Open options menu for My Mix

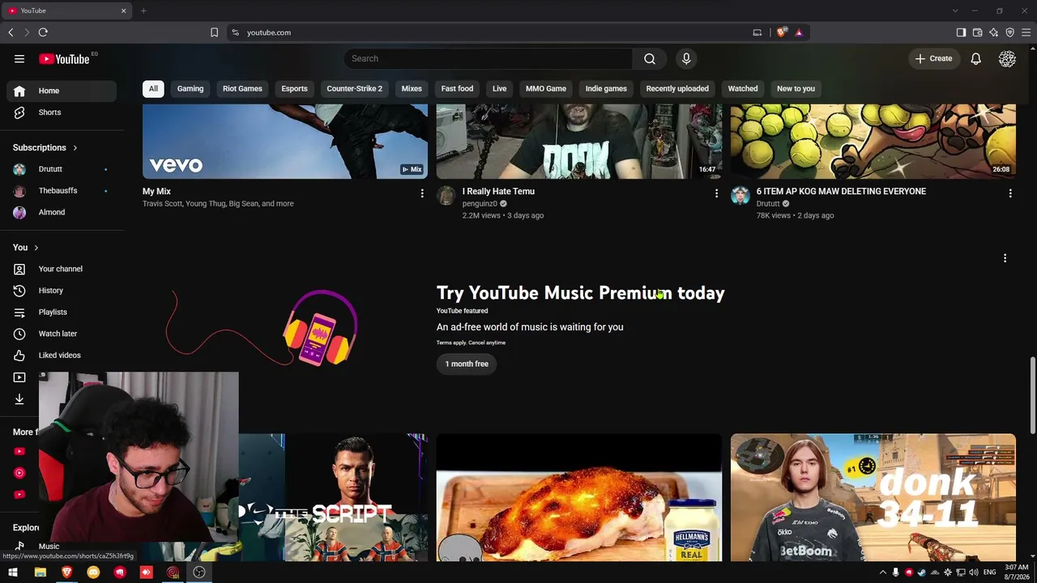tap(422, 194)
